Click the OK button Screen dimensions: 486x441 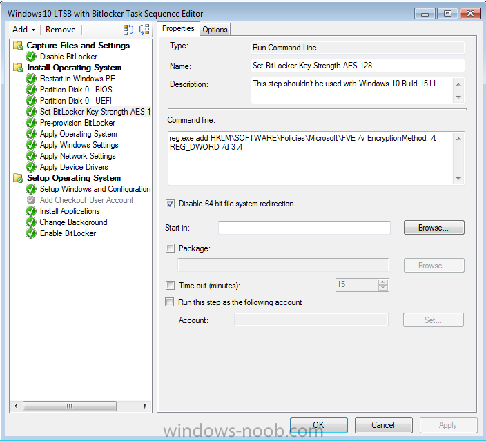pos(319,425)
